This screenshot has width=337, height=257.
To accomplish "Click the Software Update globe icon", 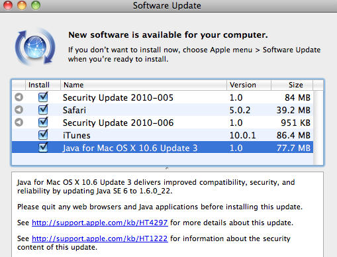I will (x=35, y=47).
